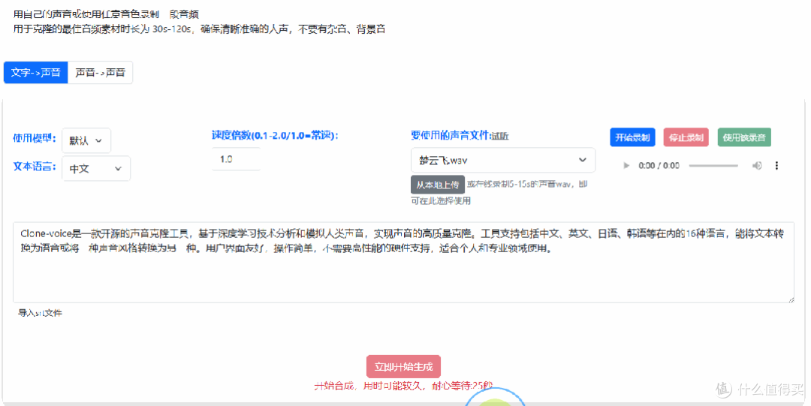This screenshot has height=406, width=811.
Task: Click the red 开始合成 waiting status message
Action: pyautogui.click(x=403, y=386)
